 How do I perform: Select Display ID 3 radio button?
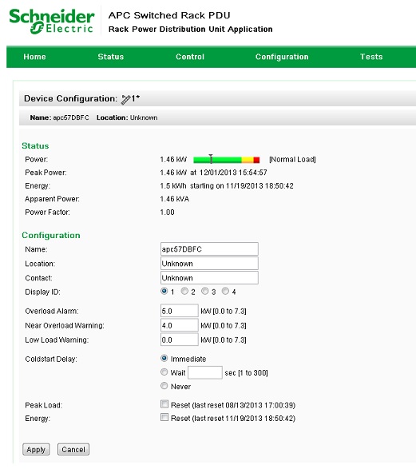(205, 291)
